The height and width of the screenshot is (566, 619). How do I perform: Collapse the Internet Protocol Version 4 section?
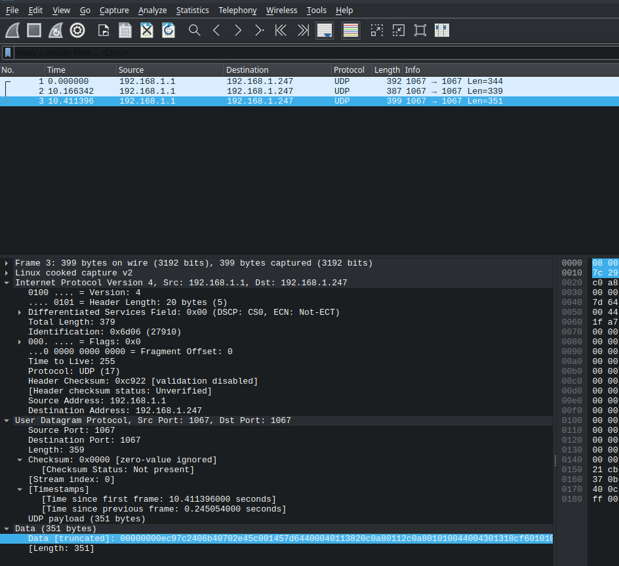[x=7, y=283]
